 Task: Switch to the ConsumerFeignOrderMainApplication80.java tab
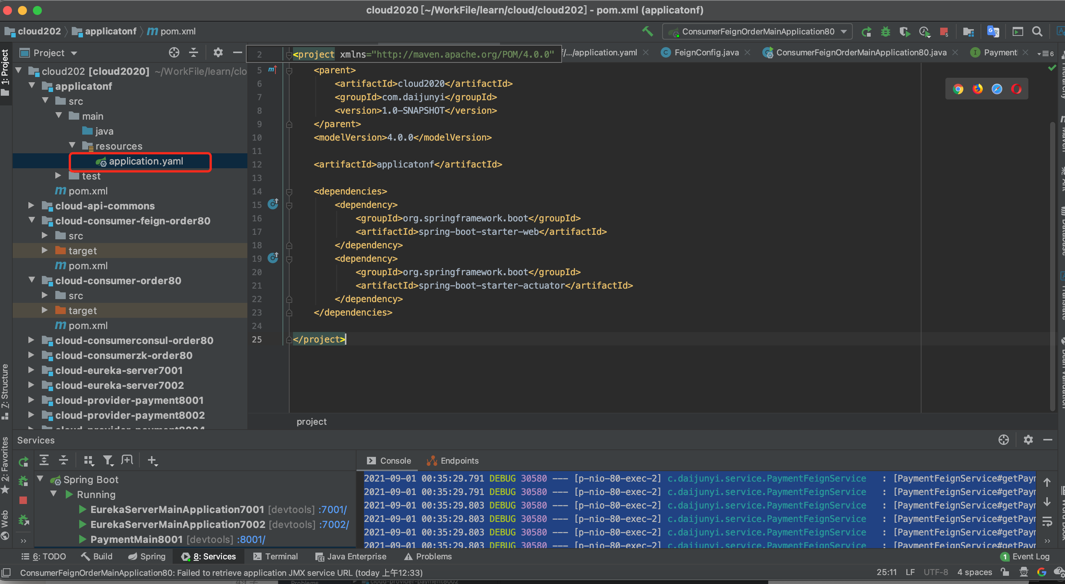pyautogui.click(x=861, y=52)
